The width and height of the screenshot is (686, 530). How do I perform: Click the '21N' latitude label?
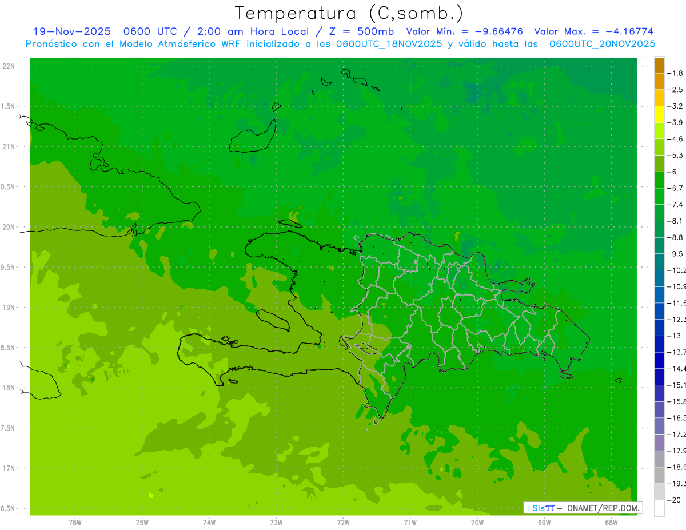coord(9,146)
